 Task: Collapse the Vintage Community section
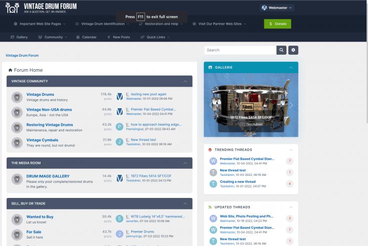point(185,81)
